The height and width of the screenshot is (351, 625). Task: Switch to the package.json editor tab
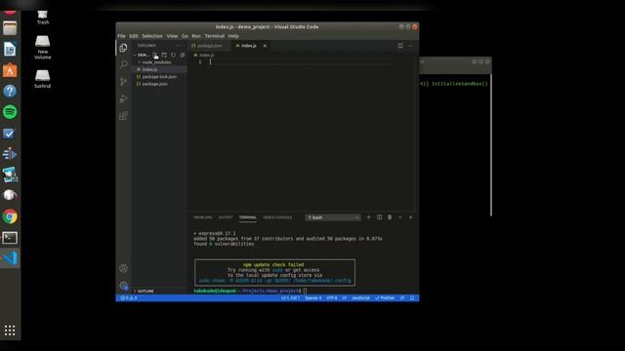click(x=210, y=46)
